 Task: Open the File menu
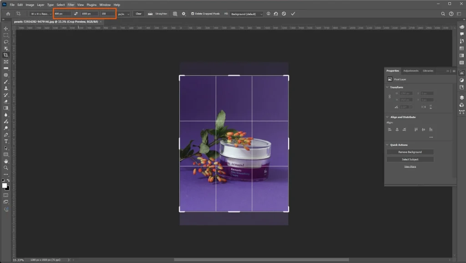tap(12, 5)
